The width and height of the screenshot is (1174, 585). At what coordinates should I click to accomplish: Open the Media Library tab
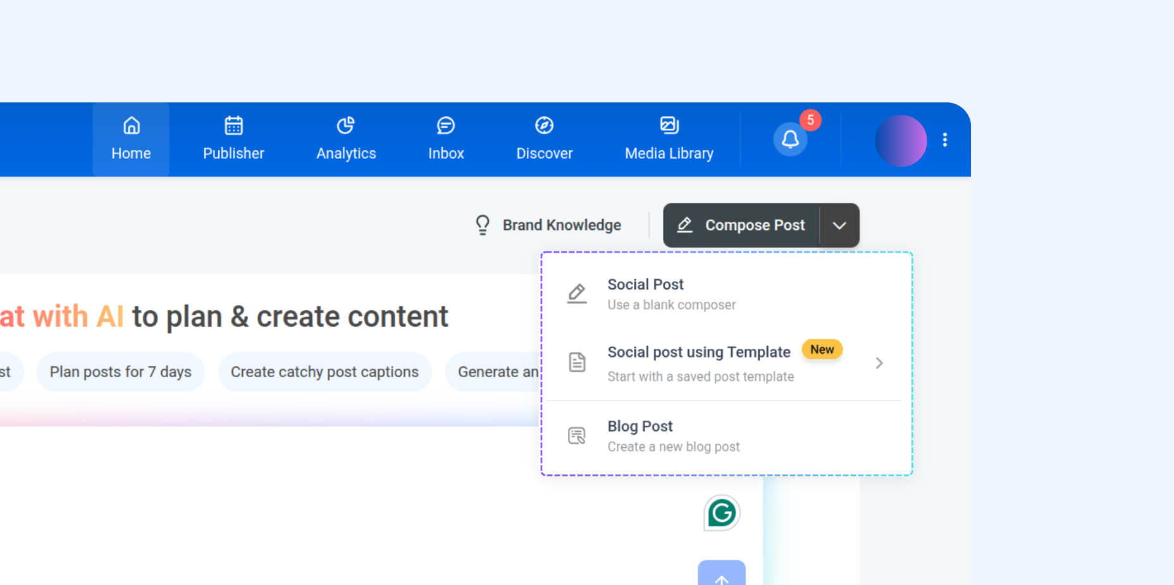[669, 140]
